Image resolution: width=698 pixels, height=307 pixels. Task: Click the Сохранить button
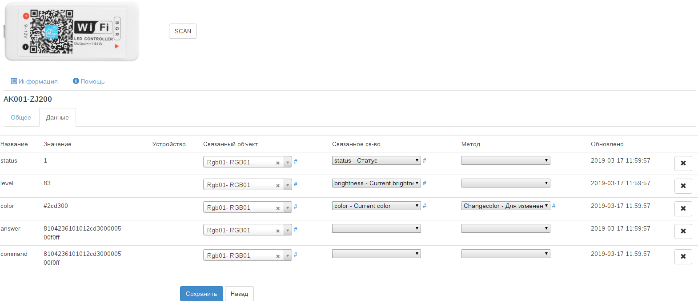(201, 294)
